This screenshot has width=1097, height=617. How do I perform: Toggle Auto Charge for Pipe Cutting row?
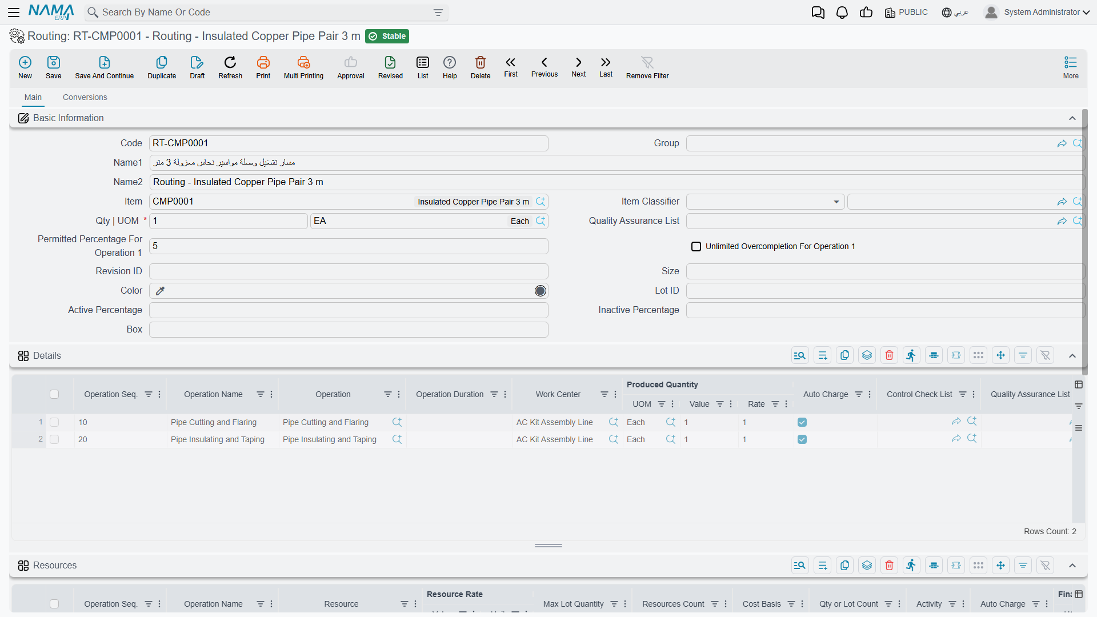click(x=802, y=422)
